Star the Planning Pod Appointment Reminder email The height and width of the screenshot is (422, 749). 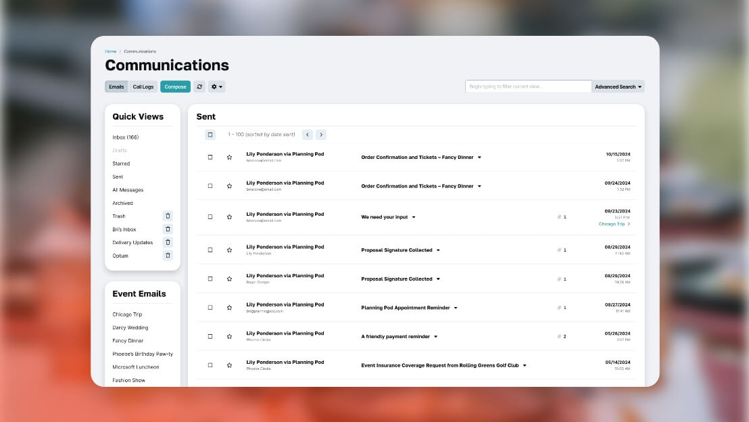229,308
